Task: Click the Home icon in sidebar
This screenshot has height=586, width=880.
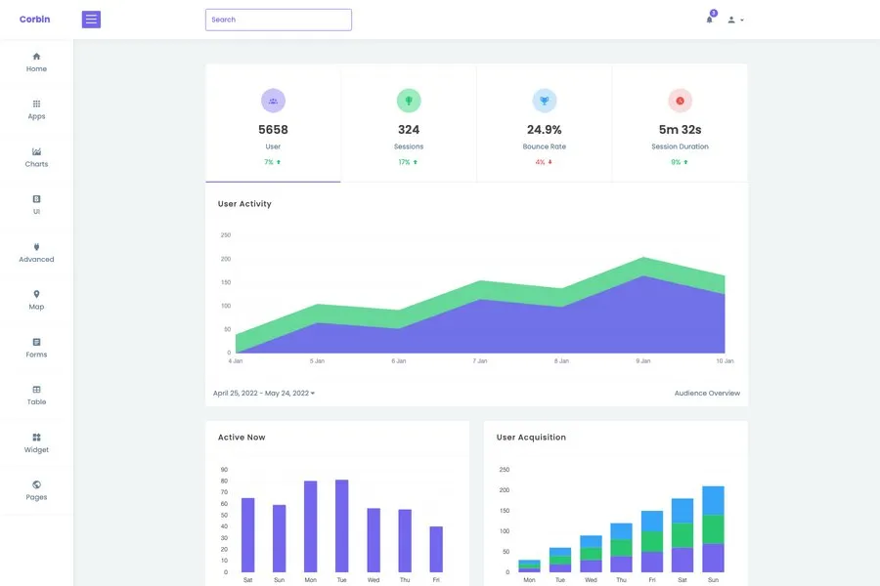Action: [x=36, y=57]
